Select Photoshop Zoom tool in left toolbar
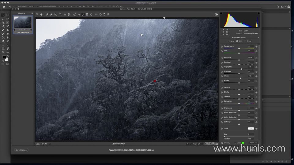Image resolution: width=294 pixels, height=165 pixels. 3,52
